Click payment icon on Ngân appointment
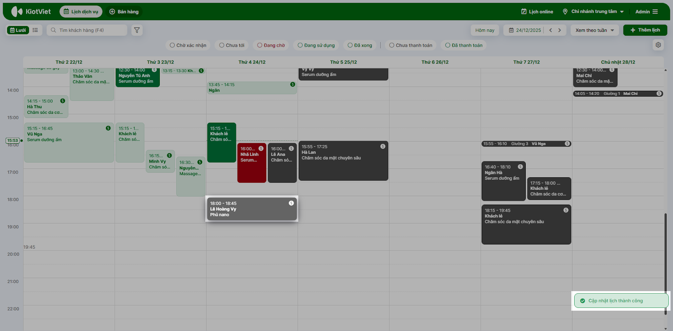 click(x=293, y=84)
